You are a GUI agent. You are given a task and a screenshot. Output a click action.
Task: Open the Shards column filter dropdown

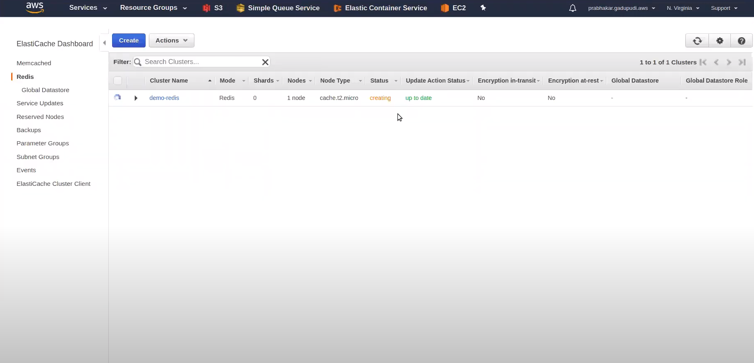click(x=278, y=81)
